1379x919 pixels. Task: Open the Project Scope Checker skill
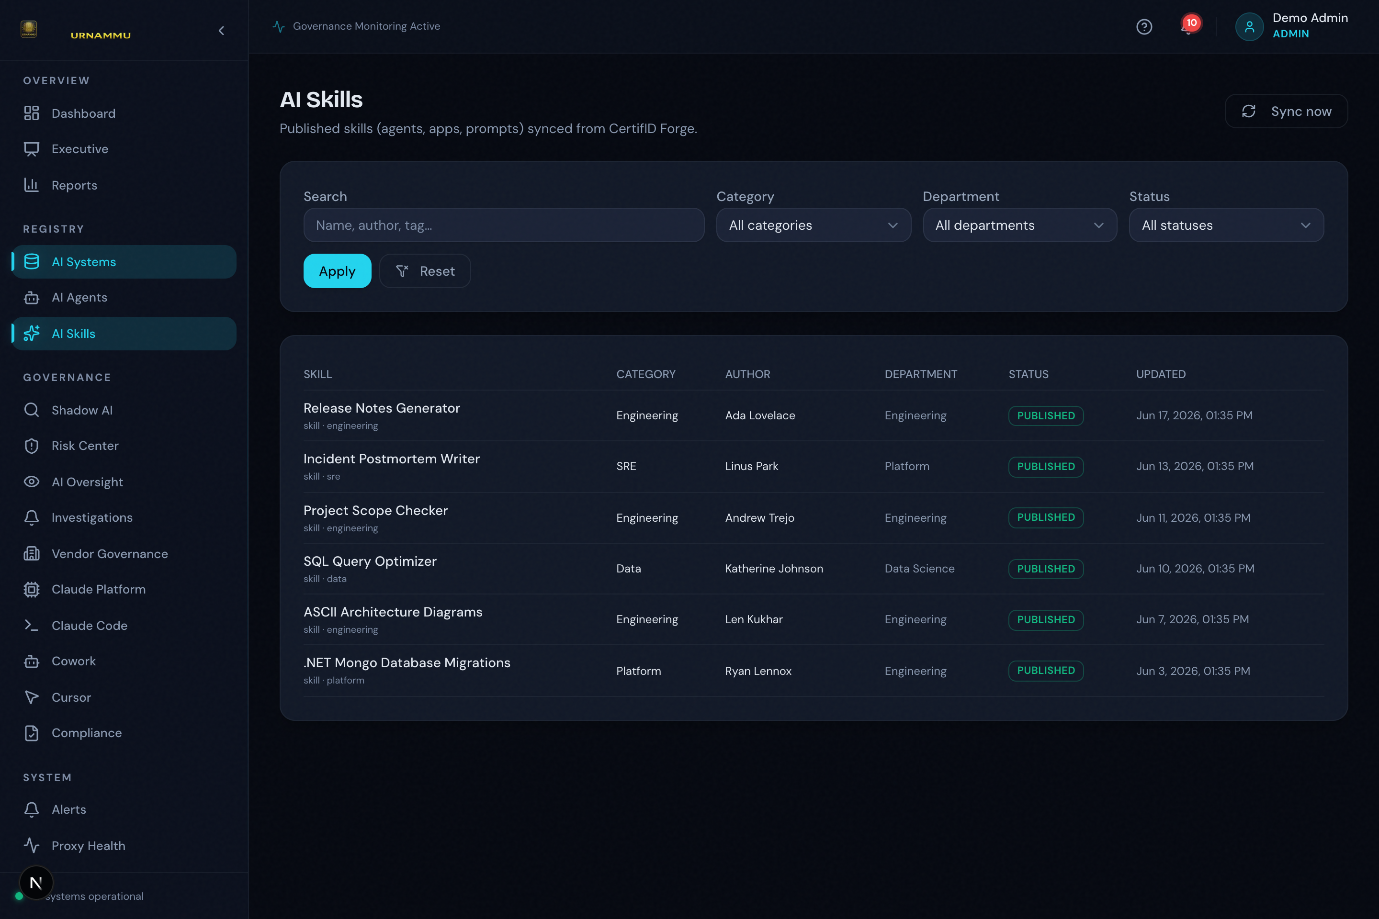pos(376,511)
